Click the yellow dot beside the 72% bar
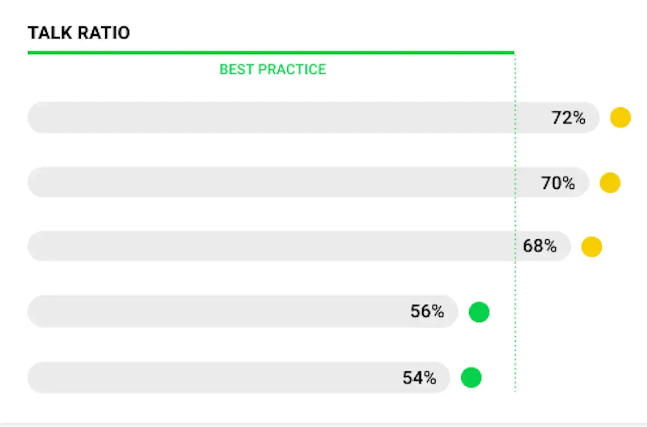The image size is (647, 427). click(620, 117)
